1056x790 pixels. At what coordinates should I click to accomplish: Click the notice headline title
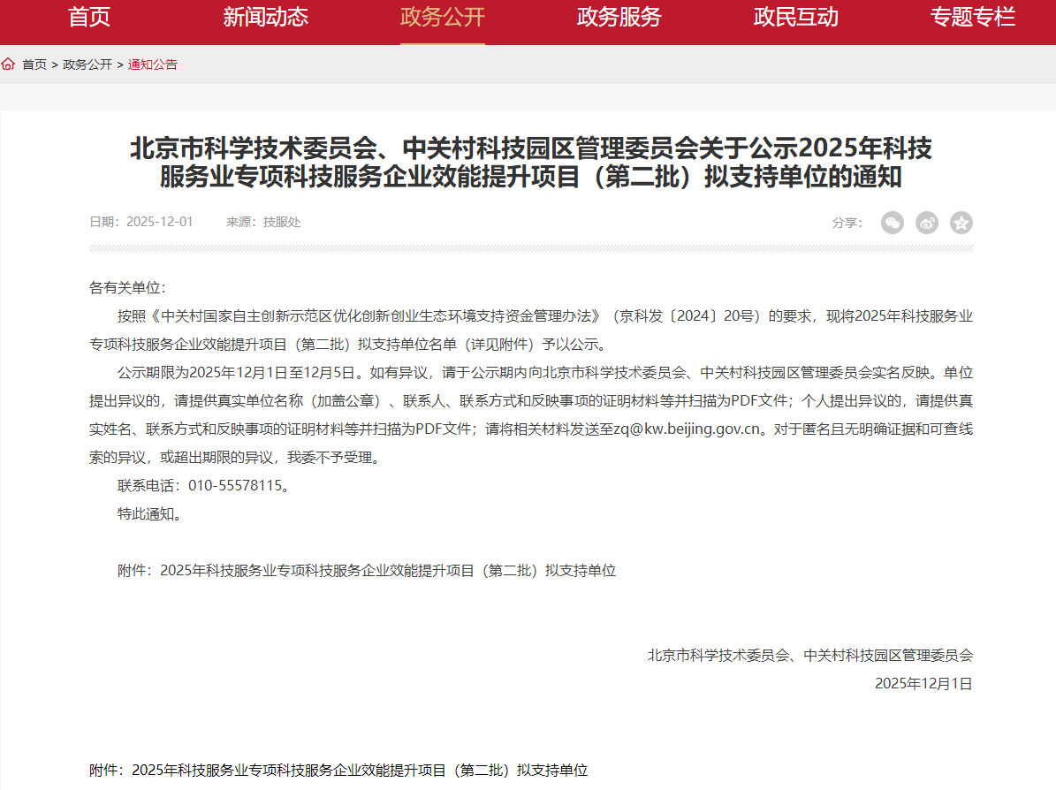[530, 163]
